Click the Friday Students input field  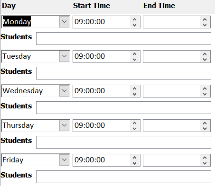[123, 177]
